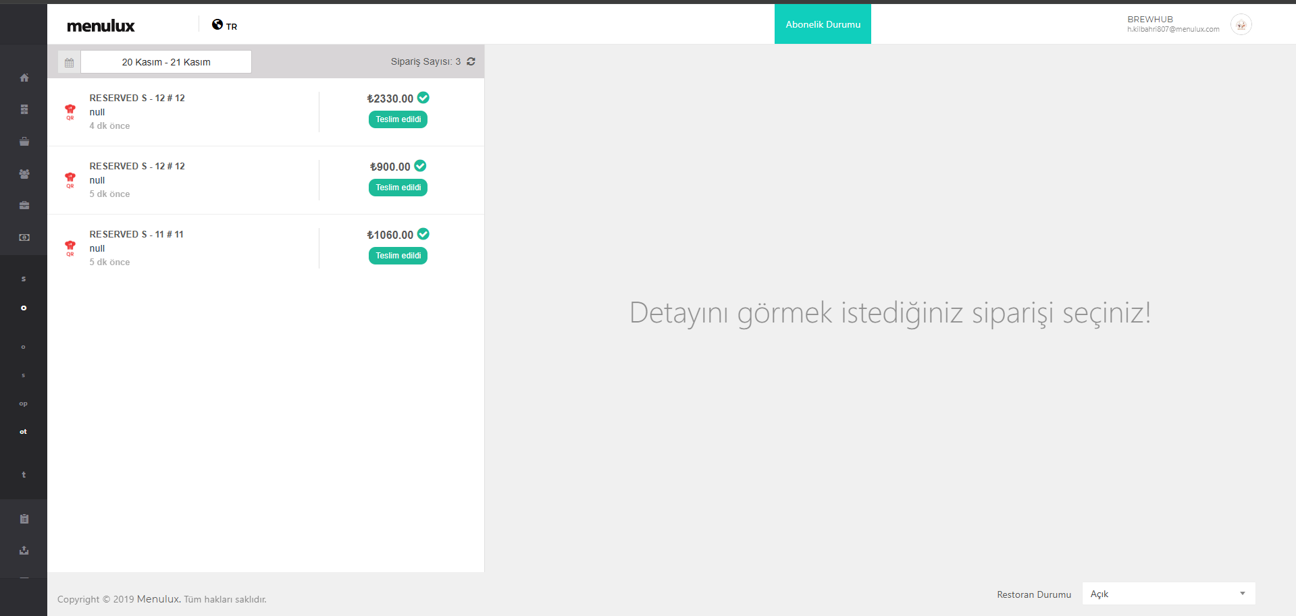Open the Home dashboard icon
Image resolution: width=1296 pixels, height=616 pixels.
(x=24, y=78)
